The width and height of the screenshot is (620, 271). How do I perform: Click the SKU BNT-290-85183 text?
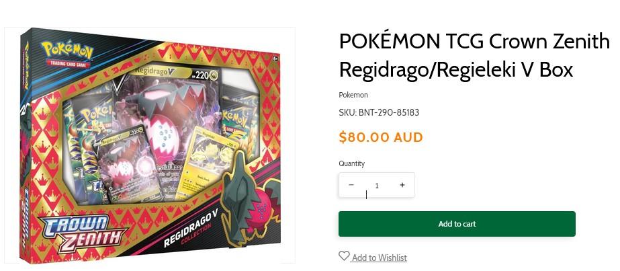tap(379, 113)
